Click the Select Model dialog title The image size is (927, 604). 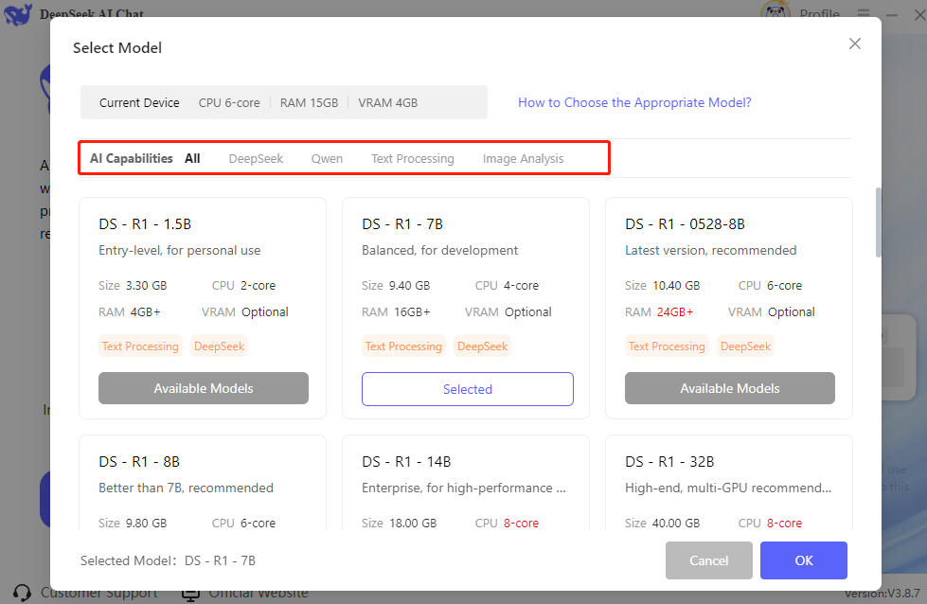(x=117, y=48)
